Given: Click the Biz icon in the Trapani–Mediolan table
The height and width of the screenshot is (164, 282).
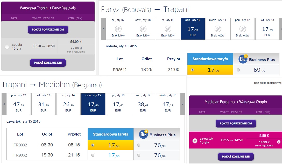Looking at the screenshot, I should click(144, 134).
